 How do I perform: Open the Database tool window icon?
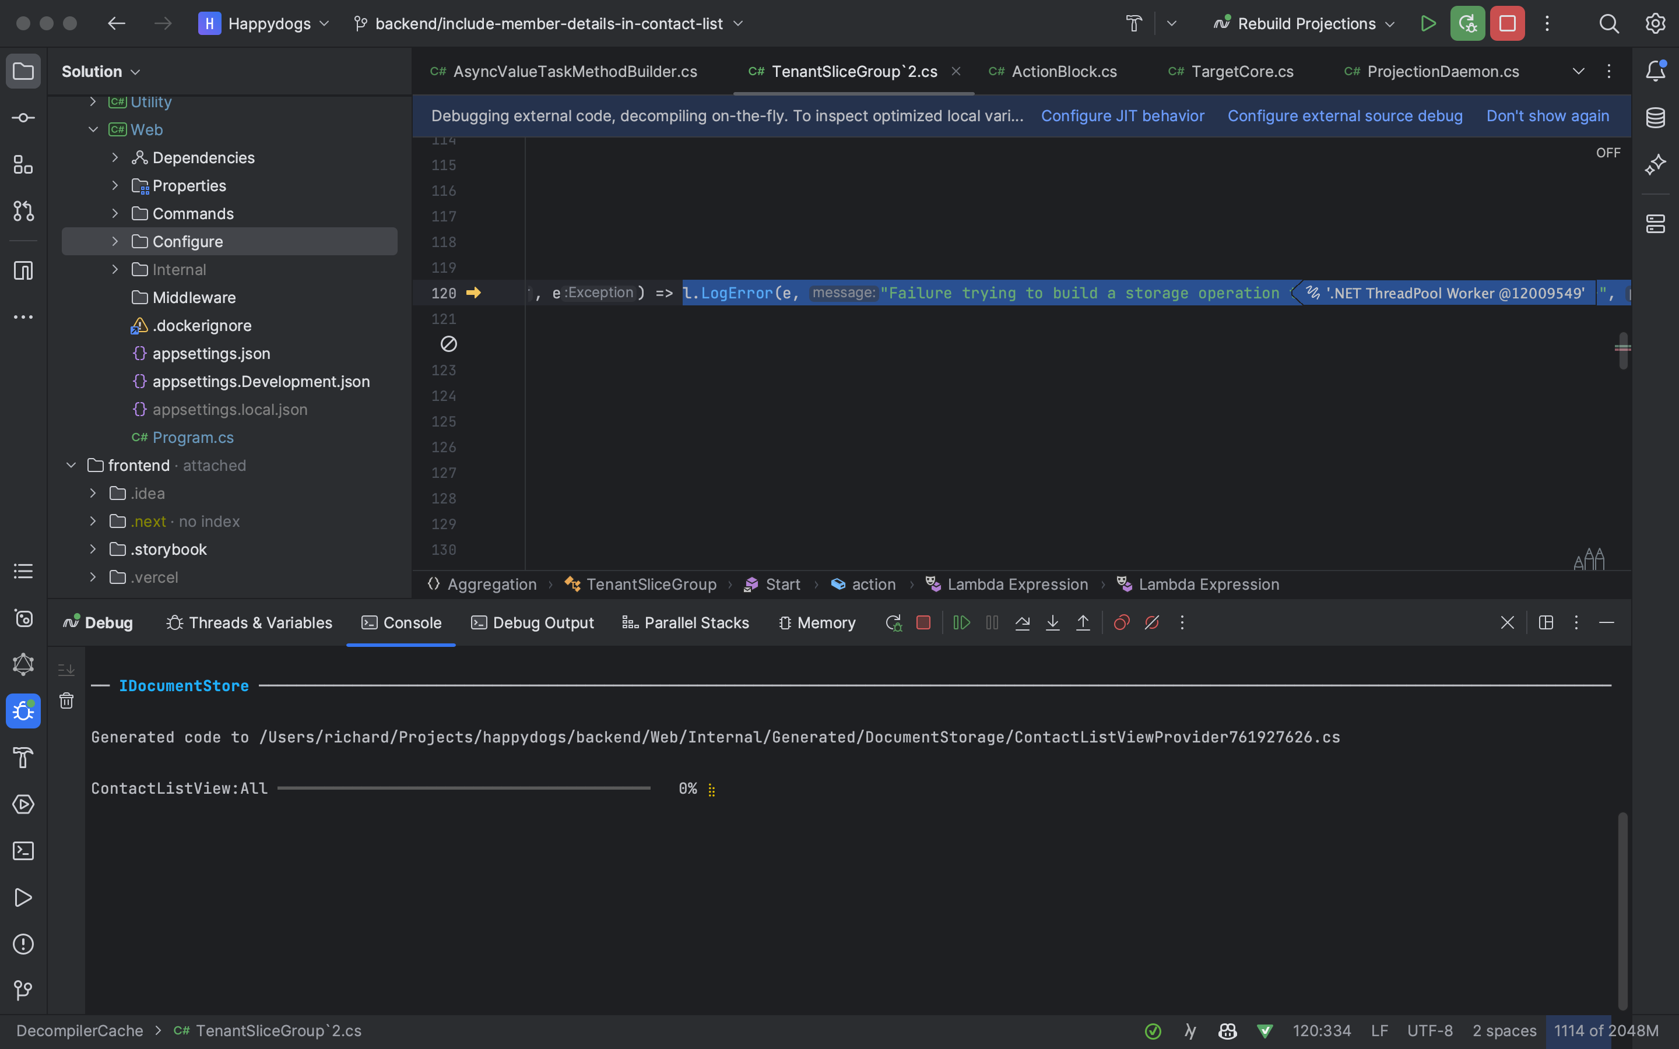[1656, 117]
